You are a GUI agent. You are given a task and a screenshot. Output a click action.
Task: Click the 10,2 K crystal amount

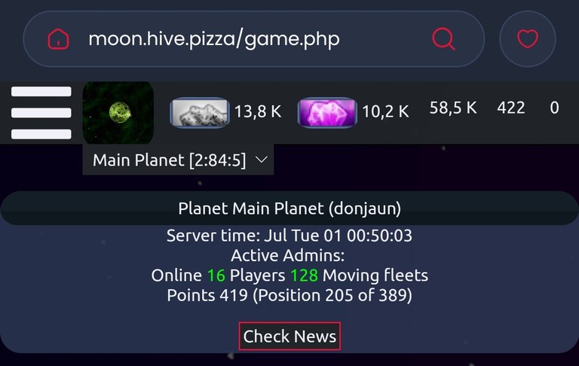(385, 111)
